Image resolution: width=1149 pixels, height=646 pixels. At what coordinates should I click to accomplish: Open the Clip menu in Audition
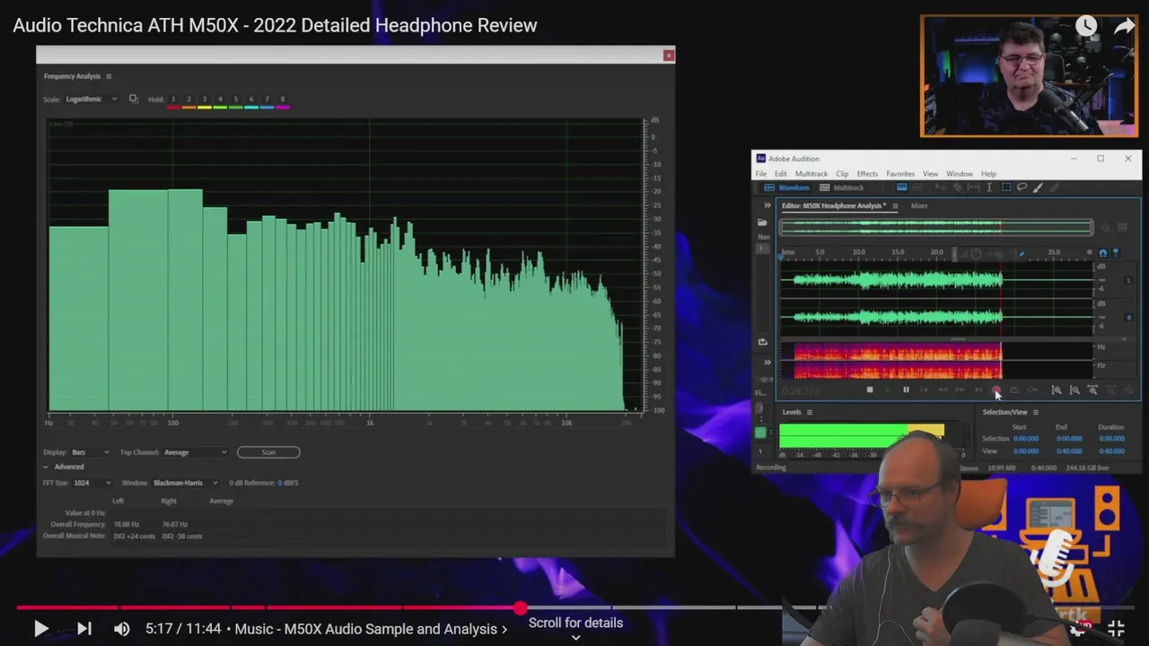click(x=842, y=174)
